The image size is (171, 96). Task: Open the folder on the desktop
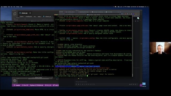[x=144, y=84]
